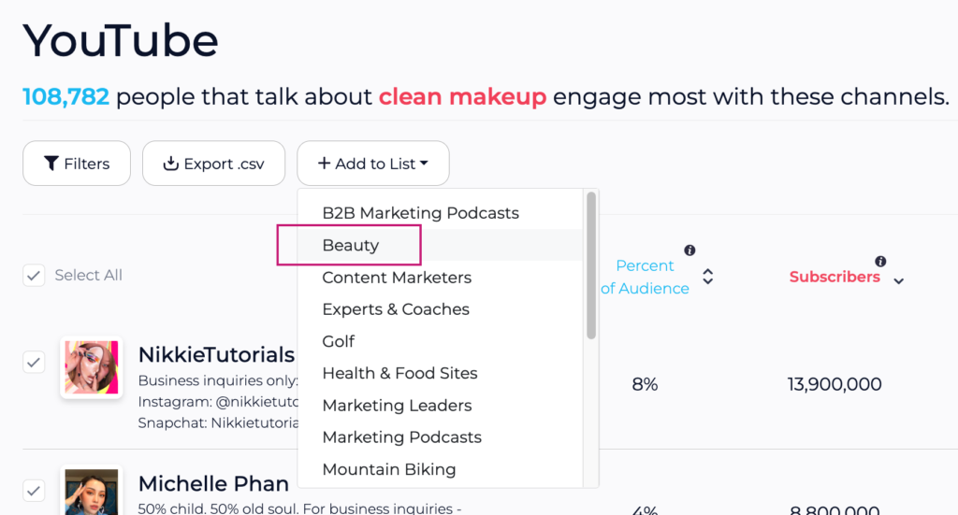Open the Filters panel
This screenshot has height=515, width=958.
[x=77, y=164]
